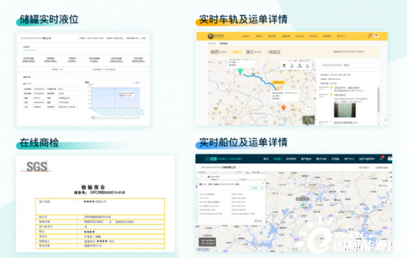407x258 pixels.
Task: Click the green start marker on the truck route map
Action: (x=240, y=70)
